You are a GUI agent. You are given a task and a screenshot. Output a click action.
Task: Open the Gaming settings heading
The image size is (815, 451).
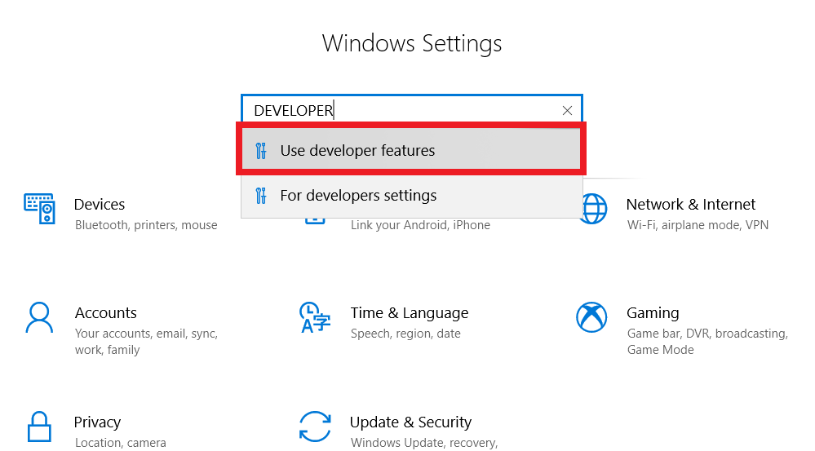pyautogui.click(x=653, y=313)
